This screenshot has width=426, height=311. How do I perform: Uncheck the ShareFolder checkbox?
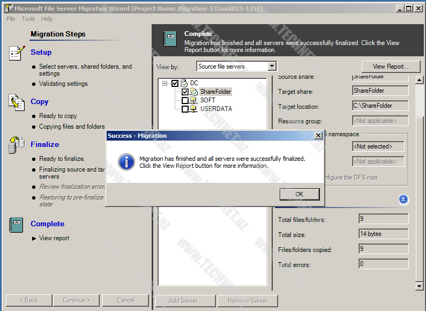coord(185,92)
